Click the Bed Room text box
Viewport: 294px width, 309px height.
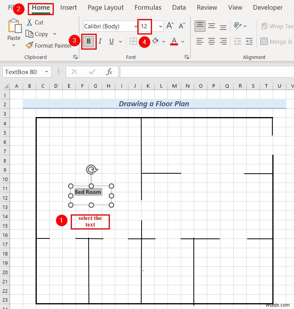tap(91, 195)
